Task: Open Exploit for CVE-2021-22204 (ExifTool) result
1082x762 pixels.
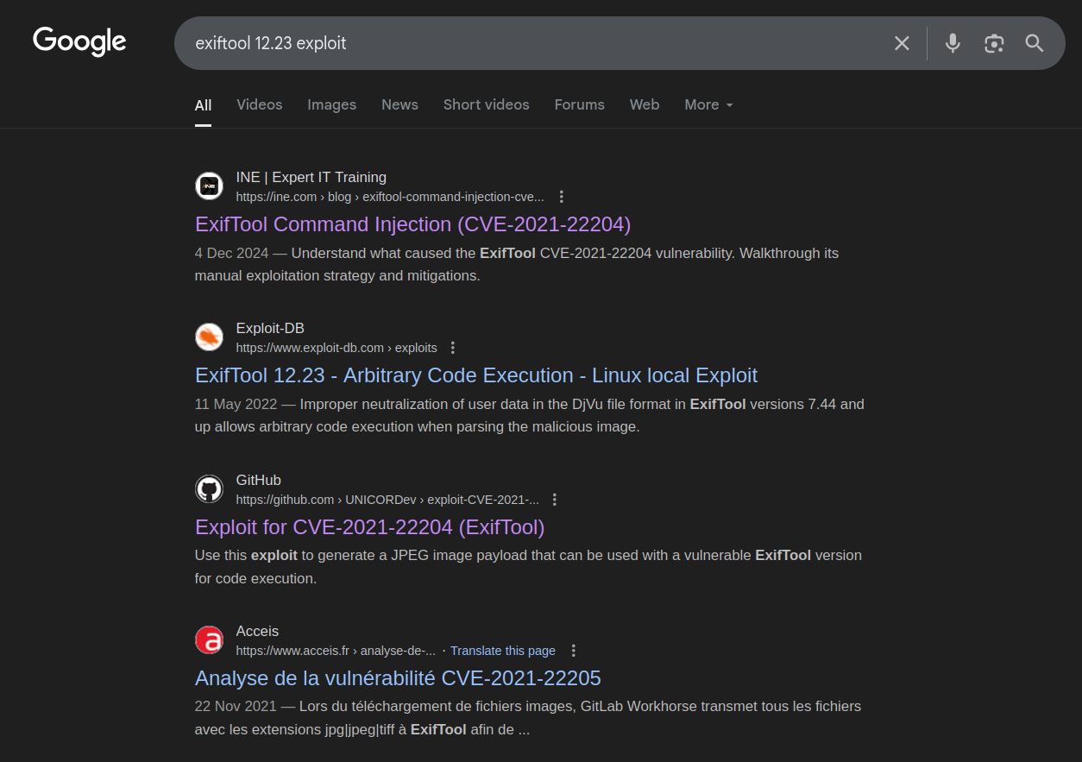Action: point(370,527)
